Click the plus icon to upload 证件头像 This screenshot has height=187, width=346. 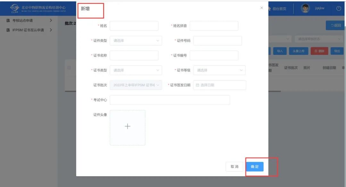(x=128, y=126)
